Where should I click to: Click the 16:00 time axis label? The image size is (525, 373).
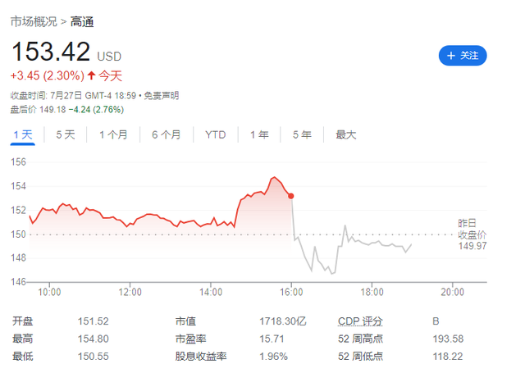tap(291, 292)
